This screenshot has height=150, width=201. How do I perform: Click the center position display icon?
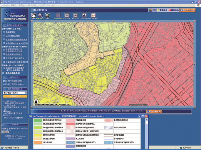point(93,15)
